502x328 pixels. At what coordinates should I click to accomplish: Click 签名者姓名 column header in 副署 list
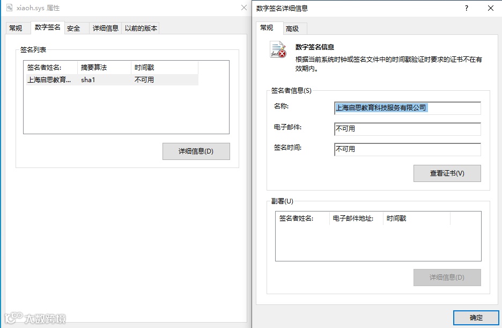point(302,218)
